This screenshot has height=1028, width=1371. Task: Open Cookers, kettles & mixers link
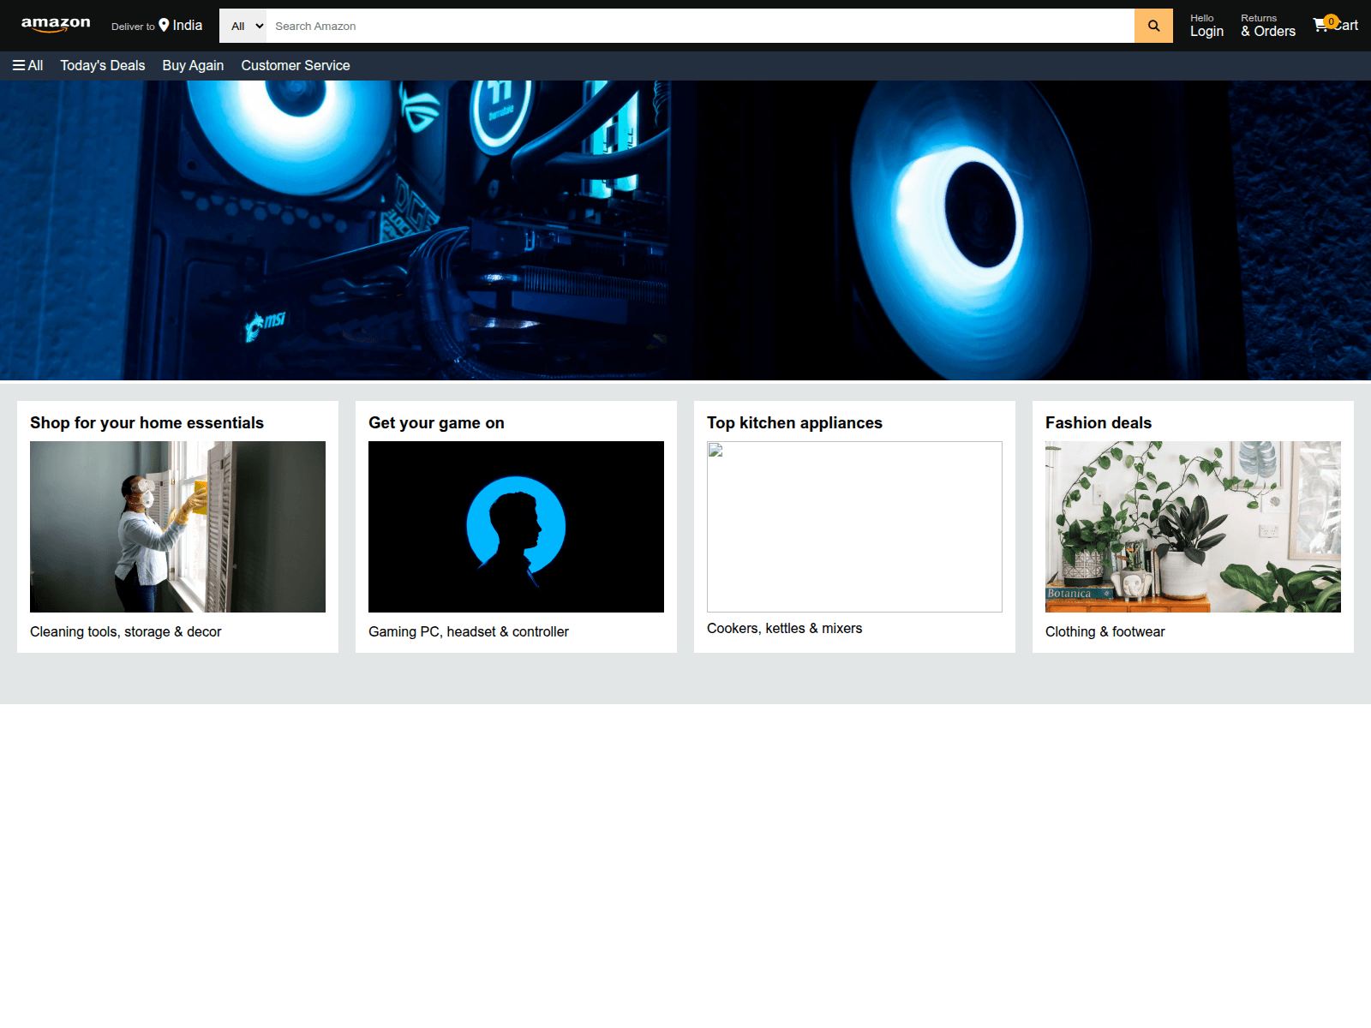[784, 628]
